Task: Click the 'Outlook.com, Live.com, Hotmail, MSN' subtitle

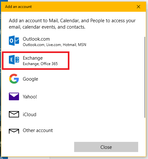Action: click(55, 45)
